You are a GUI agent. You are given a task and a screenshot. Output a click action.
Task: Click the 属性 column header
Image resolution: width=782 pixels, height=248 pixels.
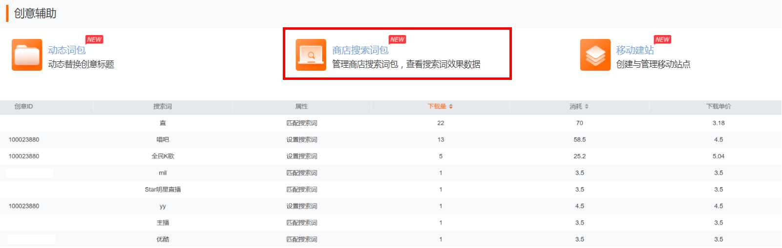[301, 107]
